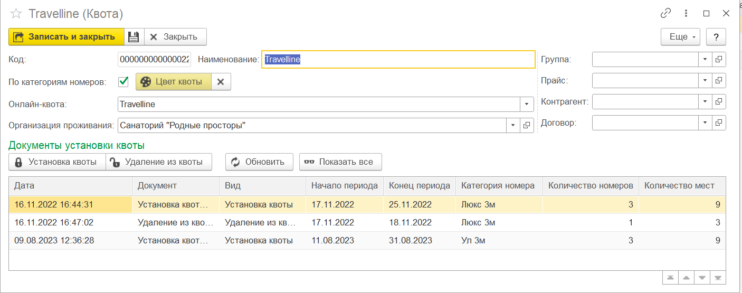Screen dimensions: 742x293
Task: Uncheck the По категориям номеров checkbox
Action: (x=123, y=82)
